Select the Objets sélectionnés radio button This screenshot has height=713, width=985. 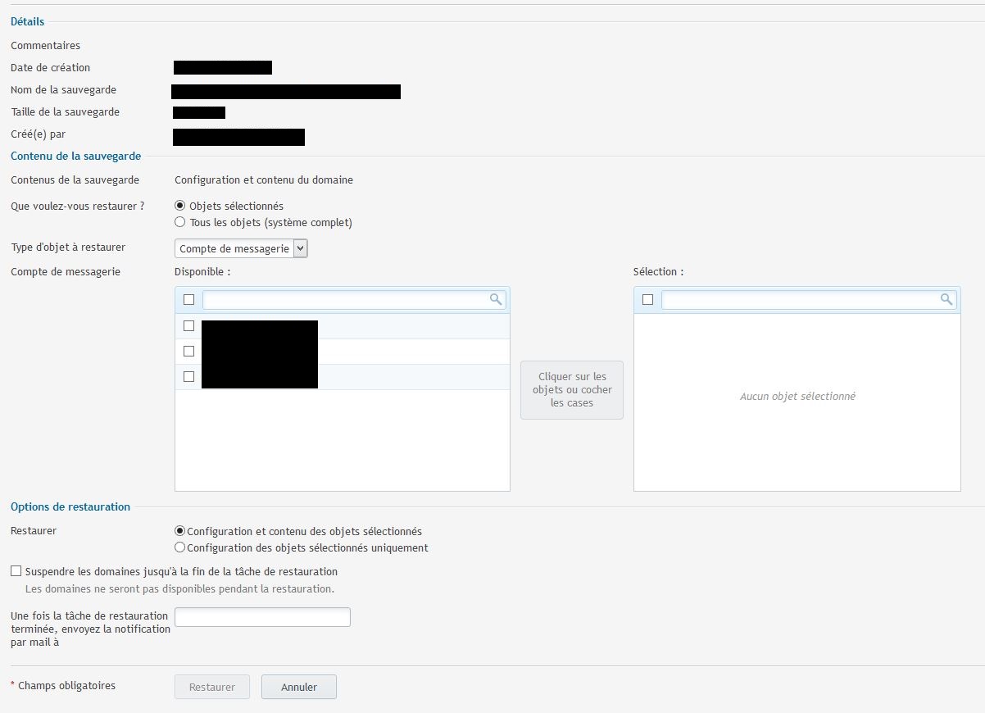pos(179,205)
